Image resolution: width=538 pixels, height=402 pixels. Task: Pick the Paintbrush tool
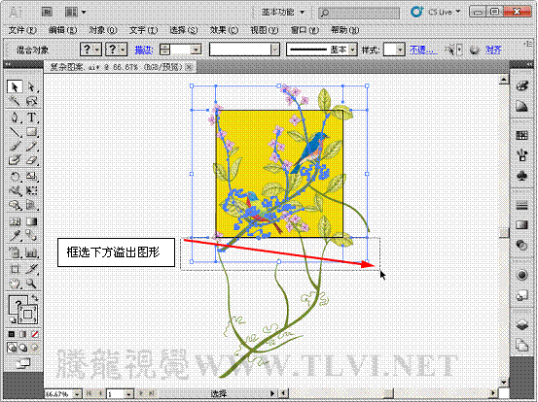[x=15, y=146]
